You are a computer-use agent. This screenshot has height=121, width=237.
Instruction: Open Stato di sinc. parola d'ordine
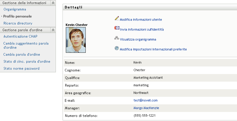(27, 62)
